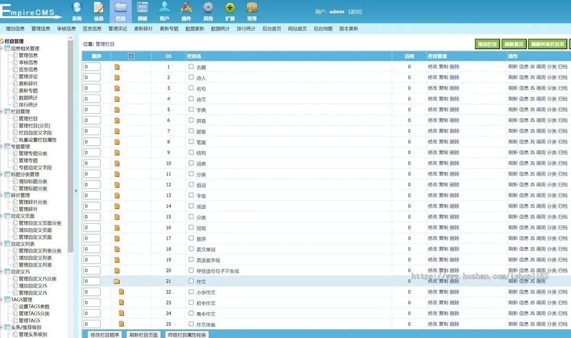Click the folder icon in the 作文 row
This screenshot has height=338, width=571.
(117, 281)
